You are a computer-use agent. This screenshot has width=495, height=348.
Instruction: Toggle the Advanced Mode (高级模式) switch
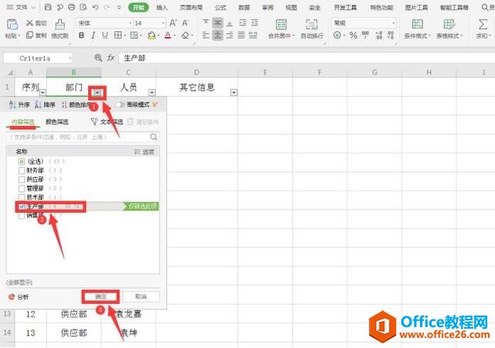tap(120, 104)
